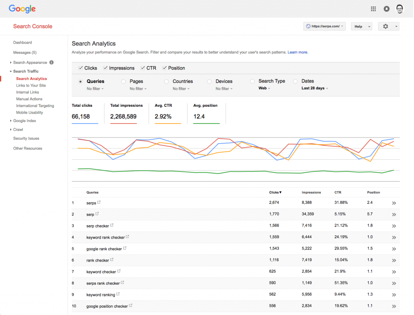Click the Learn more link
This screenshot has height=315, width=414.
tap(298, 52)
